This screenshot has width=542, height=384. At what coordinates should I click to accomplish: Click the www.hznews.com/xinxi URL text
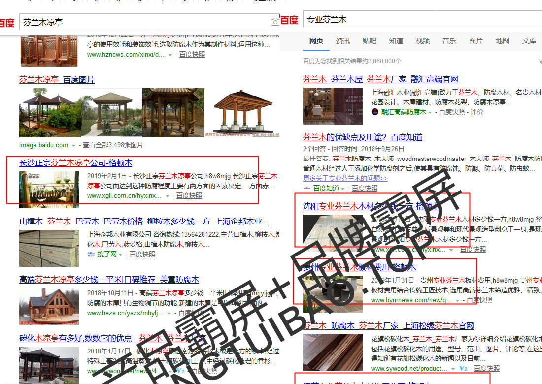point(126,54)
